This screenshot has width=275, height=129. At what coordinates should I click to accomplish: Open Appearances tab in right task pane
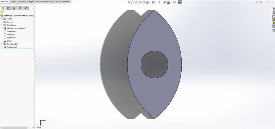tap(274, 23)
